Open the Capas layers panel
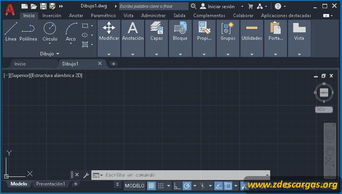The image size is (342, 194). [x=157, y=38]
